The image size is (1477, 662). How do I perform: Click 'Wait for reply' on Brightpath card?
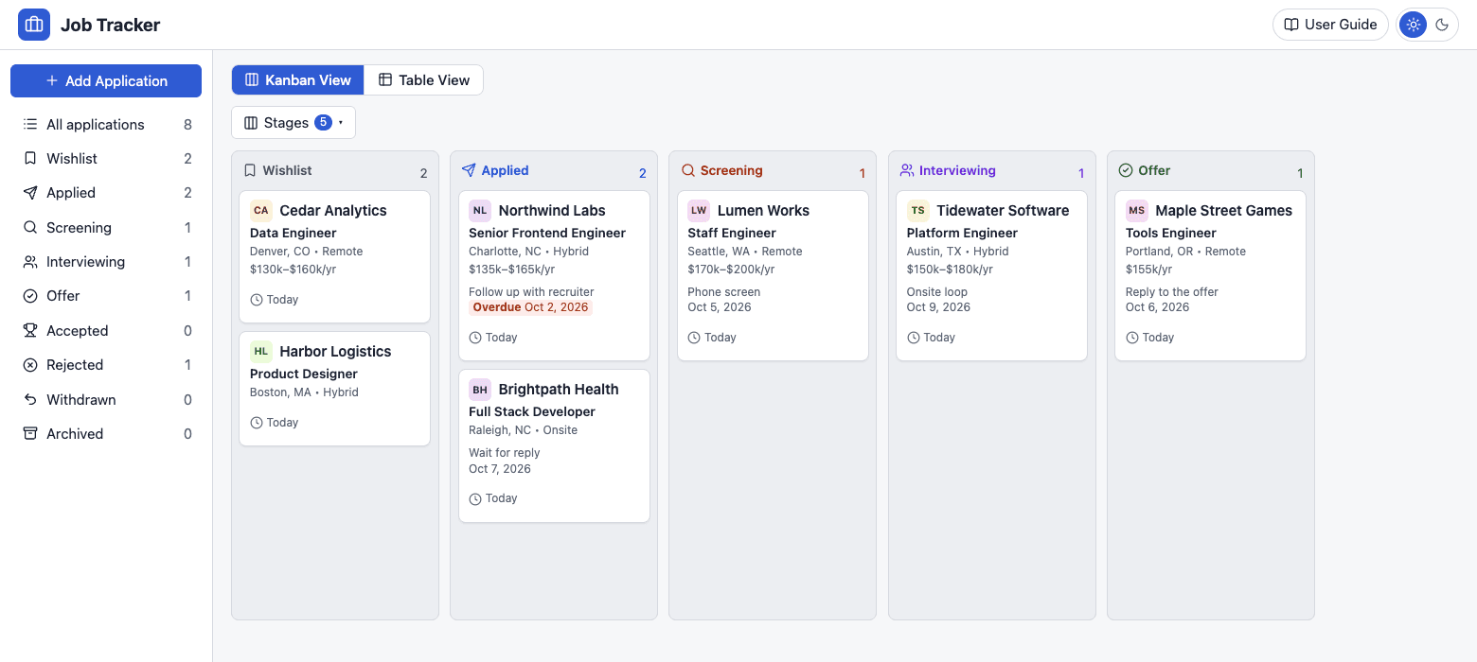click(505, 453)
